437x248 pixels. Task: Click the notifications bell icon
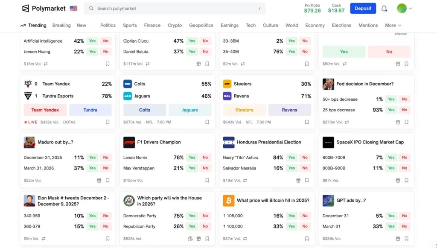click(384, 9)
